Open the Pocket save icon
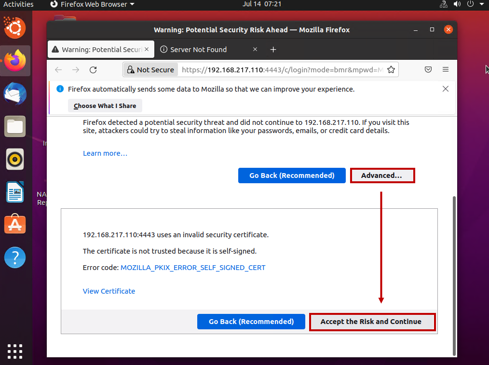489x365 pixels. click(428, 69)
